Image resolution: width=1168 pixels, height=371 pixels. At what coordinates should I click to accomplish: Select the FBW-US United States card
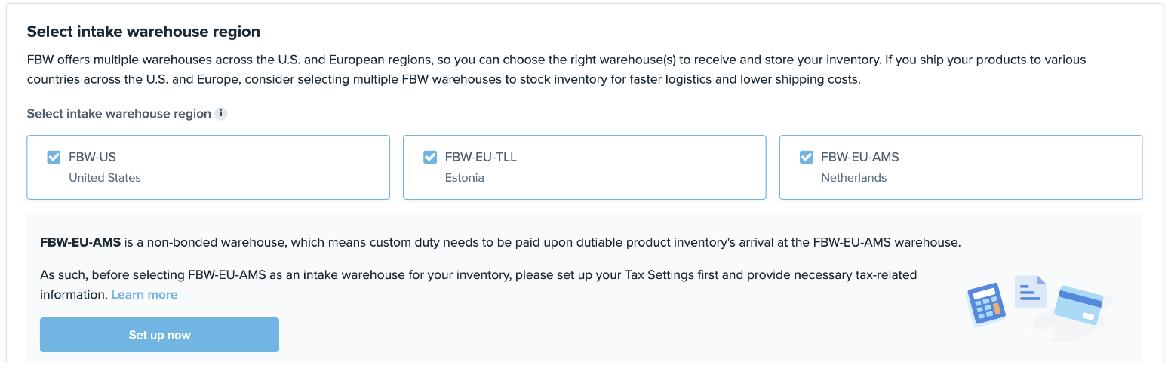coord(208,167)
